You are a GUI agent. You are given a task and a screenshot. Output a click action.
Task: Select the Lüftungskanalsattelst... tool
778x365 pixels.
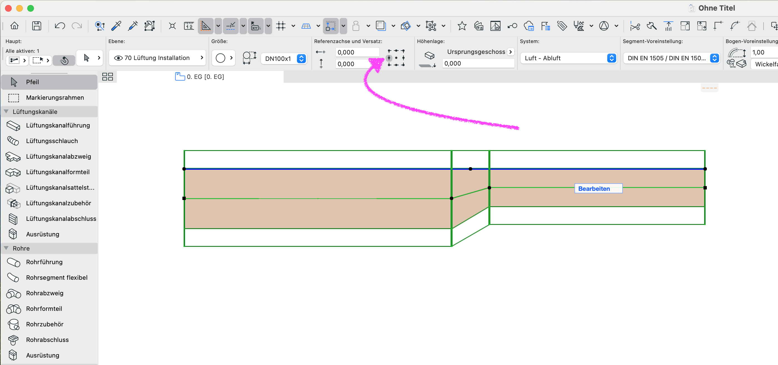coord(49,187)
